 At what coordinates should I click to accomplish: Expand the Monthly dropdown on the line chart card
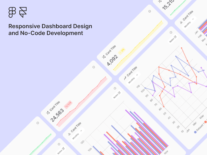point(133,79)
